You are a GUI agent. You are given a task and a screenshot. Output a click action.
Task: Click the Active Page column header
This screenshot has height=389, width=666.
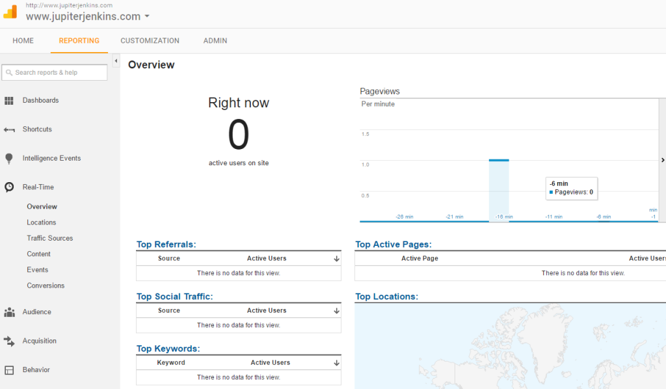[420, 258]
